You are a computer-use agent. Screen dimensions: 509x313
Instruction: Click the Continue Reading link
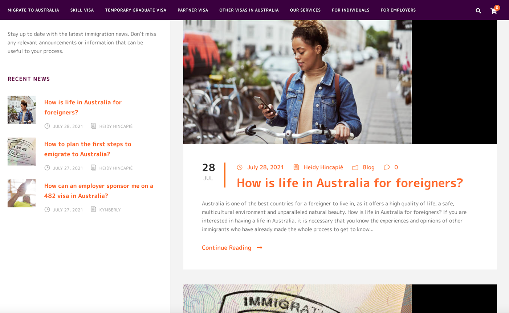[x=227, y=248]
